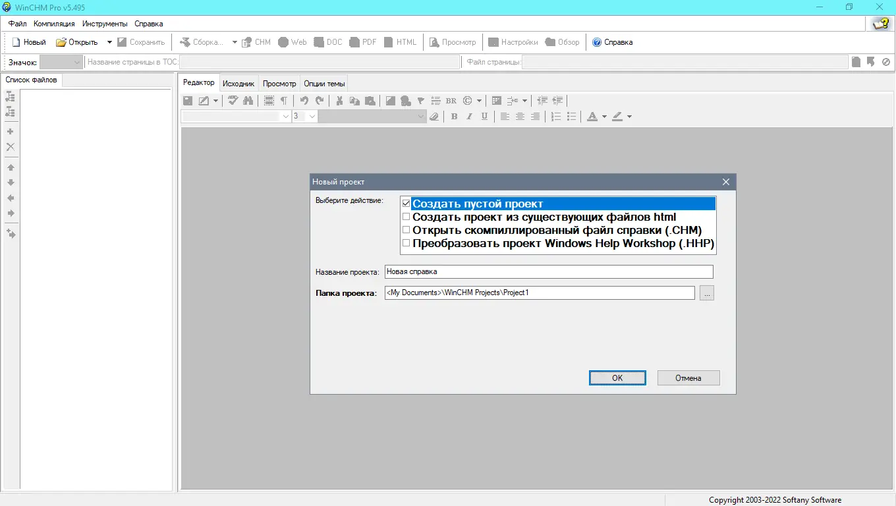The image size is (896, 506).
Task: Expand the Открыть dropdown arrow
Action: coord(109,42)
